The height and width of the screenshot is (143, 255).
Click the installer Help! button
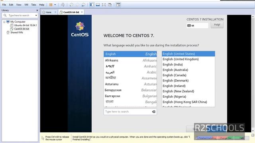coord(217,25)
